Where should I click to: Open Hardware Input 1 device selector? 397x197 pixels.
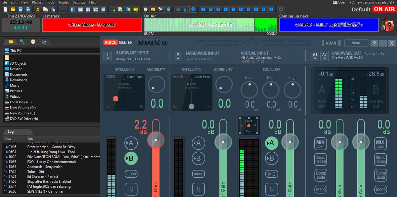[108, 56]
